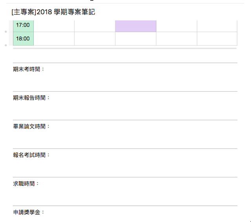Click the row handle dot below 17:00
This screenshot has height=222, width=251.
click(x=6, y=32)
